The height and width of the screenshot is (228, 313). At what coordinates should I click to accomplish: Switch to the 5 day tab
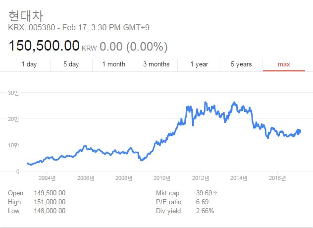click(71, 64)
